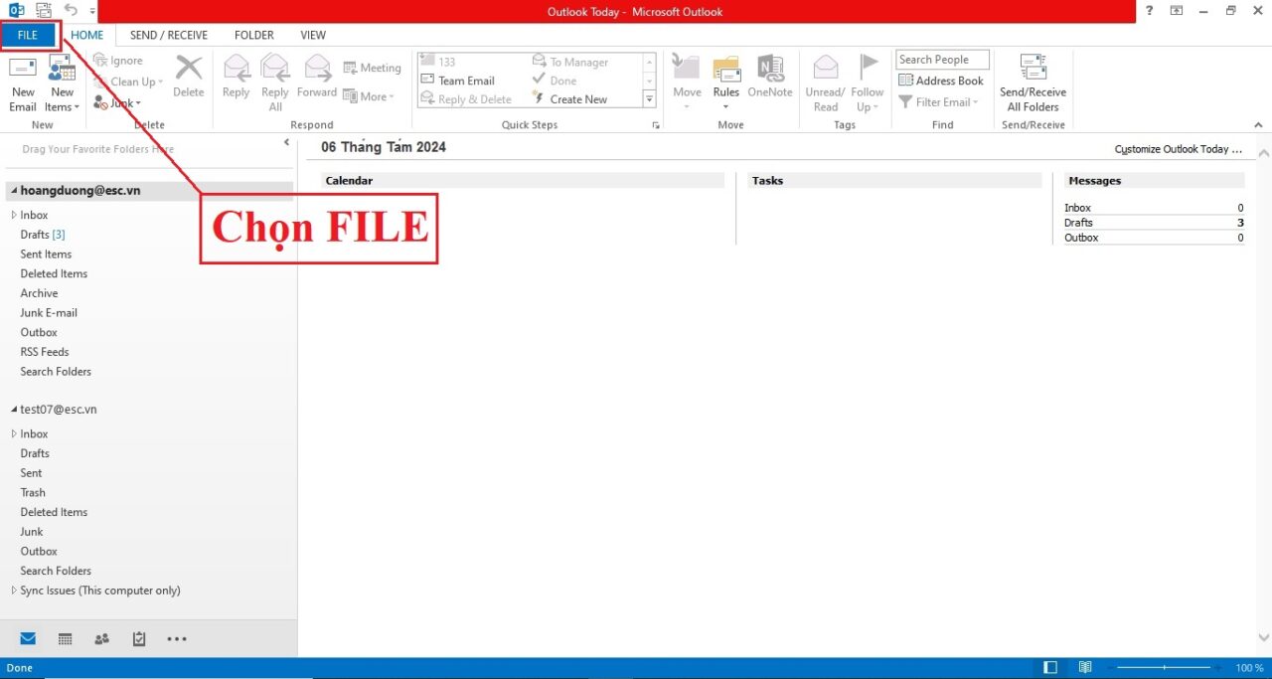Click Send/Receive All Folders
Screen dimensions: 1272x679
click(x=1033, y=85)
